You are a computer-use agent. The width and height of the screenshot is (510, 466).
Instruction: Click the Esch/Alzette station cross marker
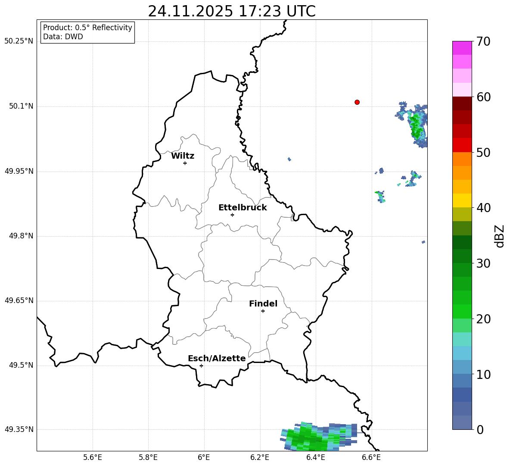201,366
